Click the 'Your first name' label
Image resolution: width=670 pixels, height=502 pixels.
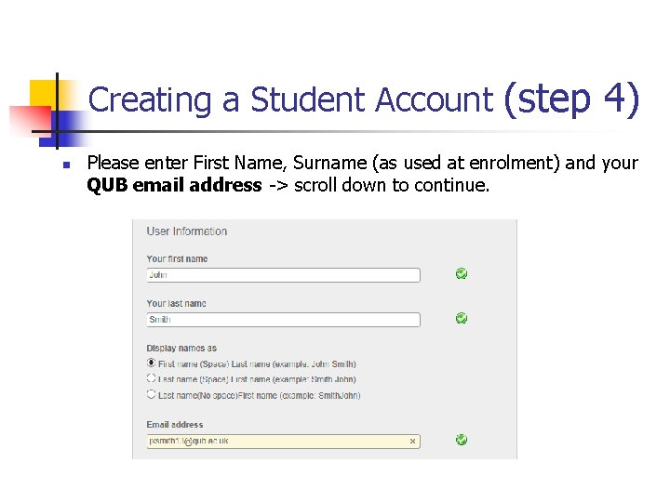tap(177, 258)
